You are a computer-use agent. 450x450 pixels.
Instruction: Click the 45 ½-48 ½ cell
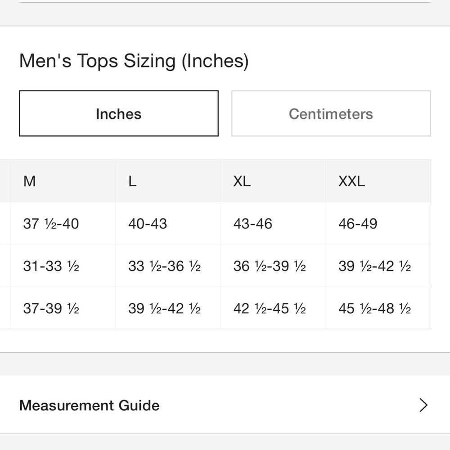pos(378,308)
